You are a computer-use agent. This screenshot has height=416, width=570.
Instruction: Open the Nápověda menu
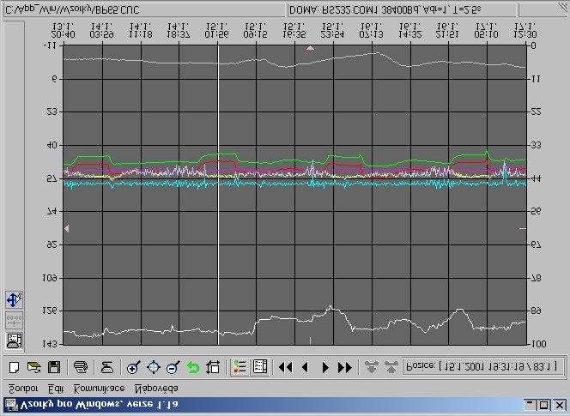(x=156, y=389)
